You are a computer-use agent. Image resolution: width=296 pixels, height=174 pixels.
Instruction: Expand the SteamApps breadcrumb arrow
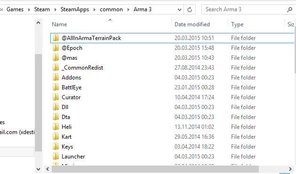pyautogui.click(x=95, y=9)
